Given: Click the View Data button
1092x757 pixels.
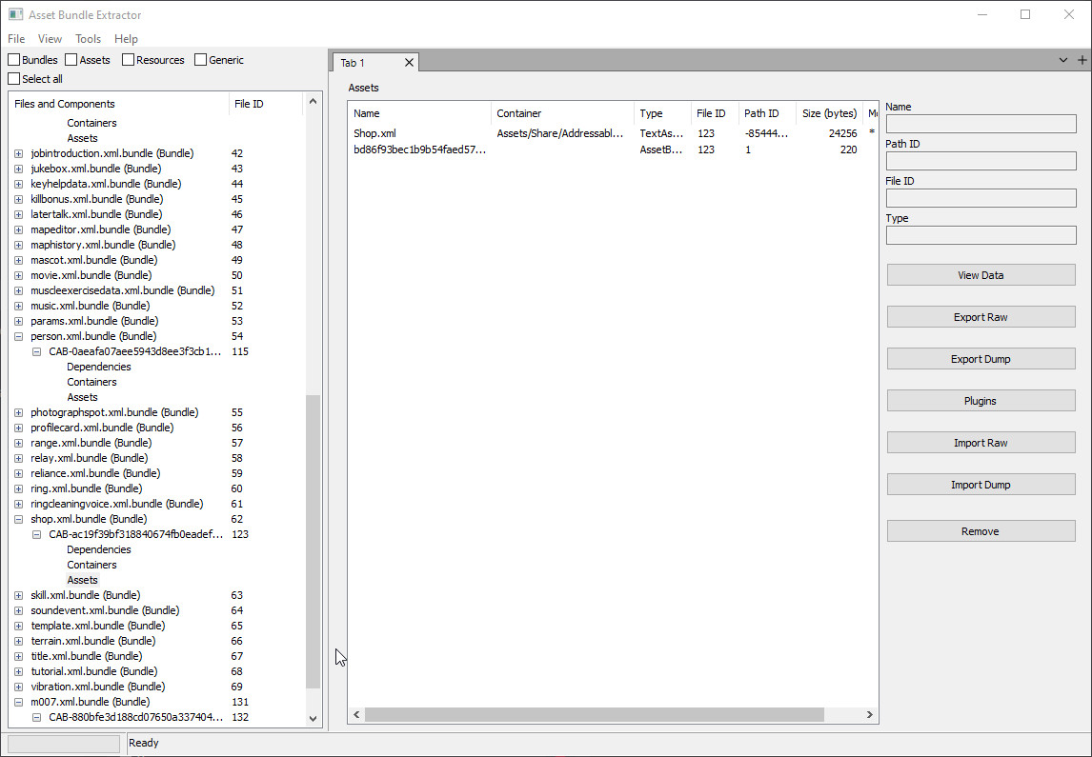Looking at the screenshot, I should pos(981,274).
